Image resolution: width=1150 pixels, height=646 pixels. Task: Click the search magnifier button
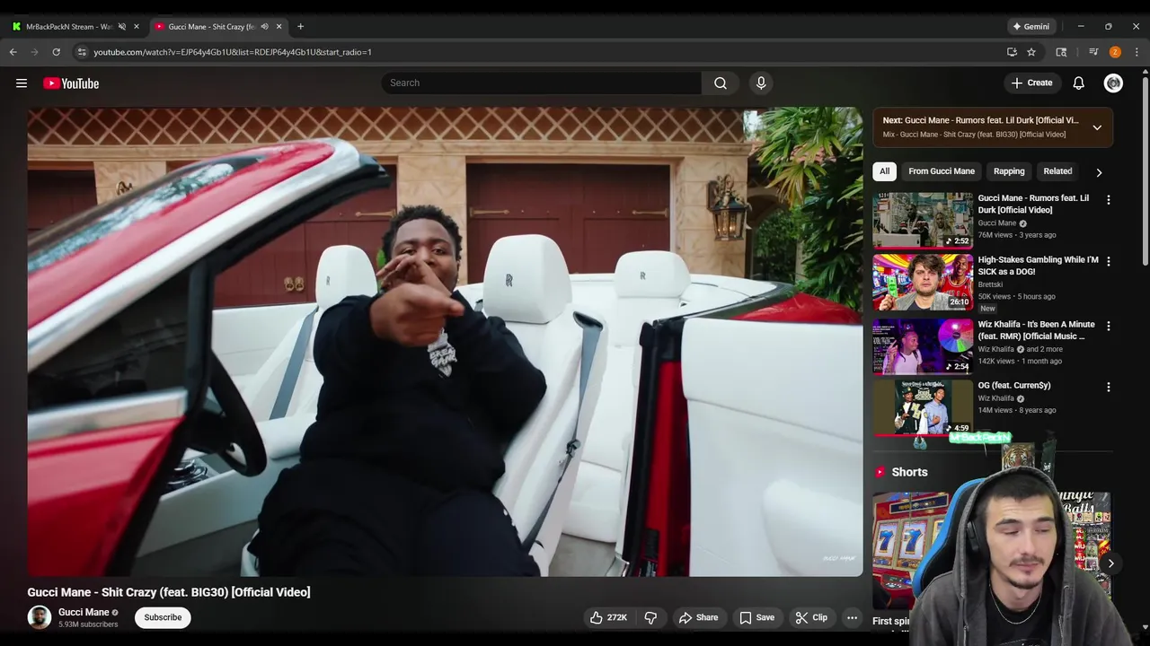click(x=721, y=83)
